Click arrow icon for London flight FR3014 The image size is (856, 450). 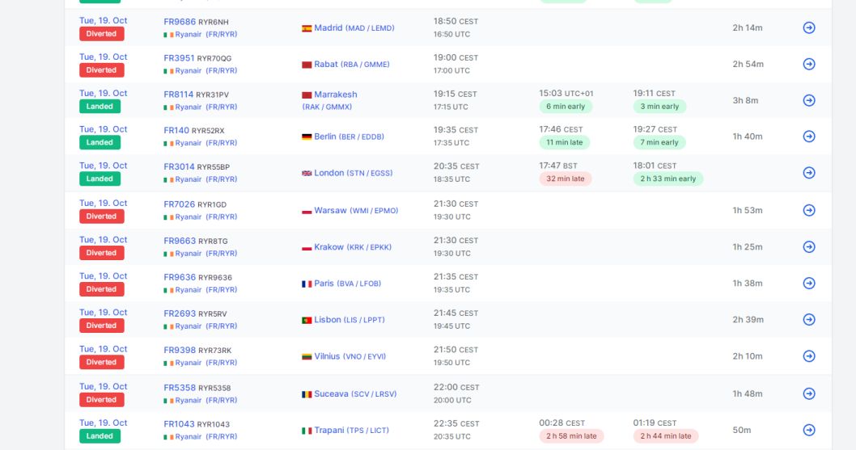coord(809,173)
